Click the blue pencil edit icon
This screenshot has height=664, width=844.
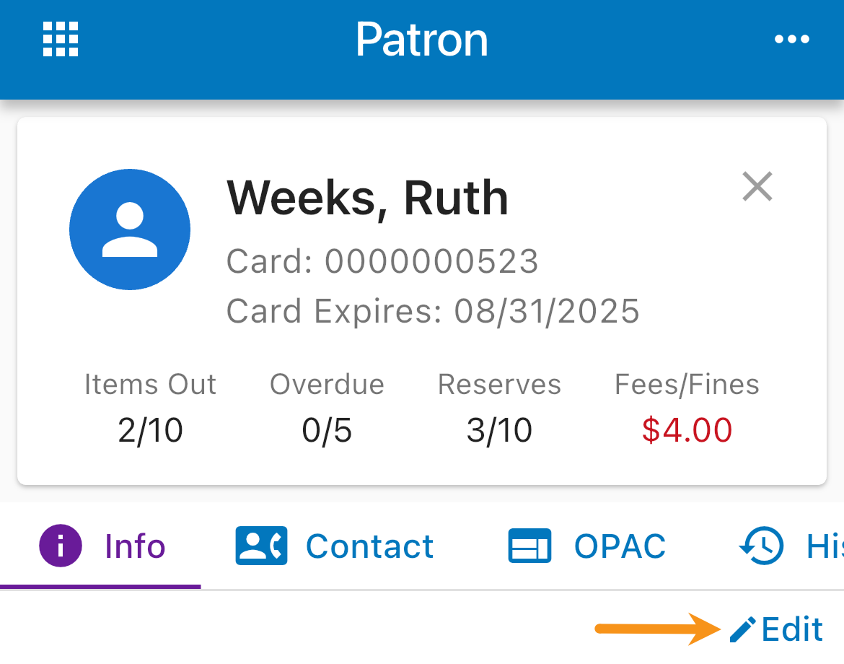tap(742, 629)
